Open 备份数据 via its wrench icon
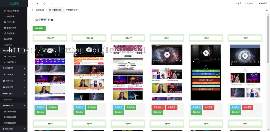Viewport: 270px width, 132px height. (x=5, y=33)
